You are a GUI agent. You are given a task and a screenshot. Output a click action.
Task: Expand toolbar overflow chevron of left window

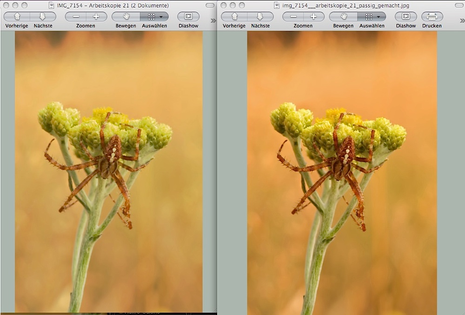(213, 20)
